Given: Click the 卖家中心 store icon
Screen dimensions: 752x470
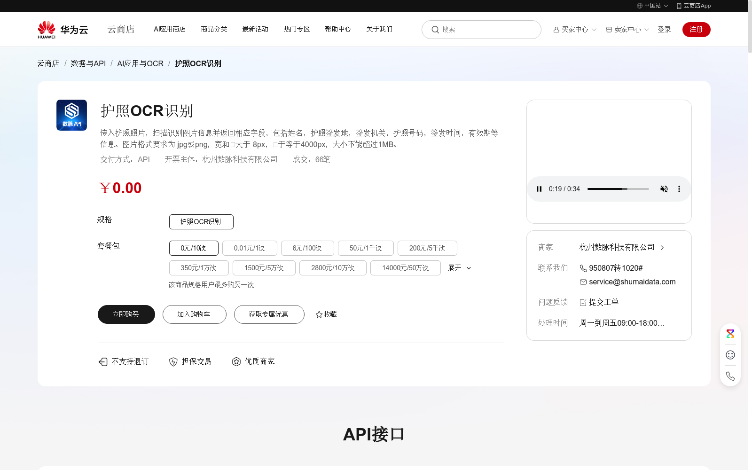Looking at the screenshot, I should click(609, 30).
